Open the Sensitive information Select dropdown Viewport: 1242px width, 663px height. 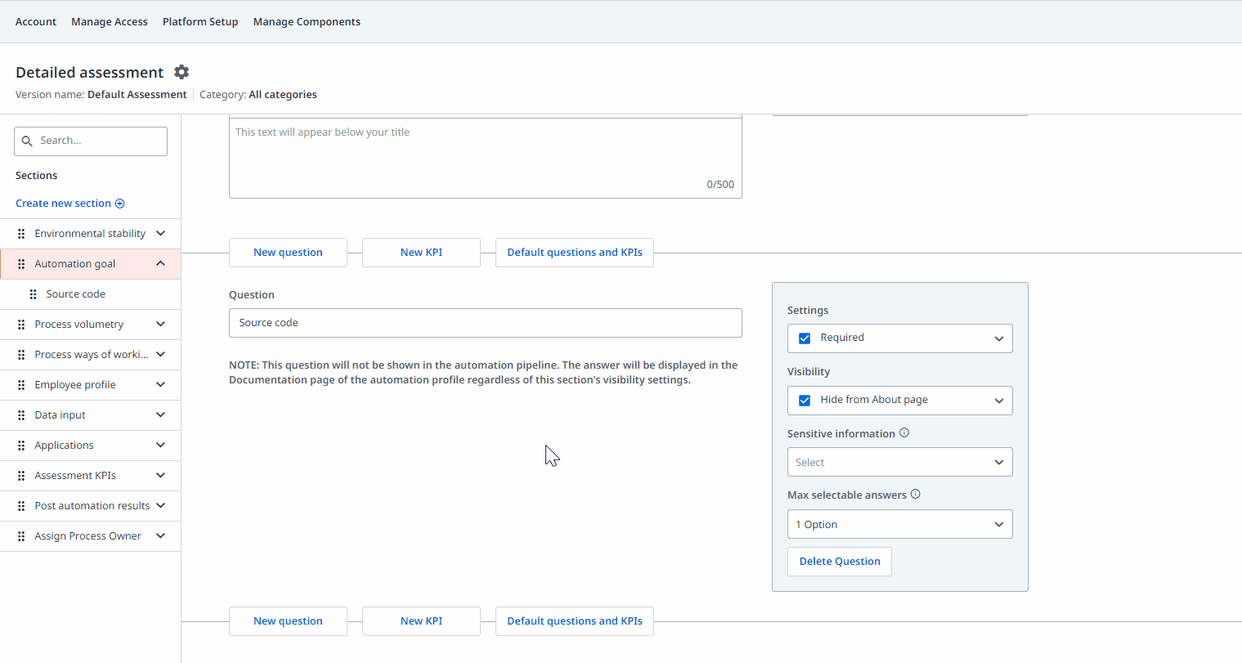coord(899,462)
